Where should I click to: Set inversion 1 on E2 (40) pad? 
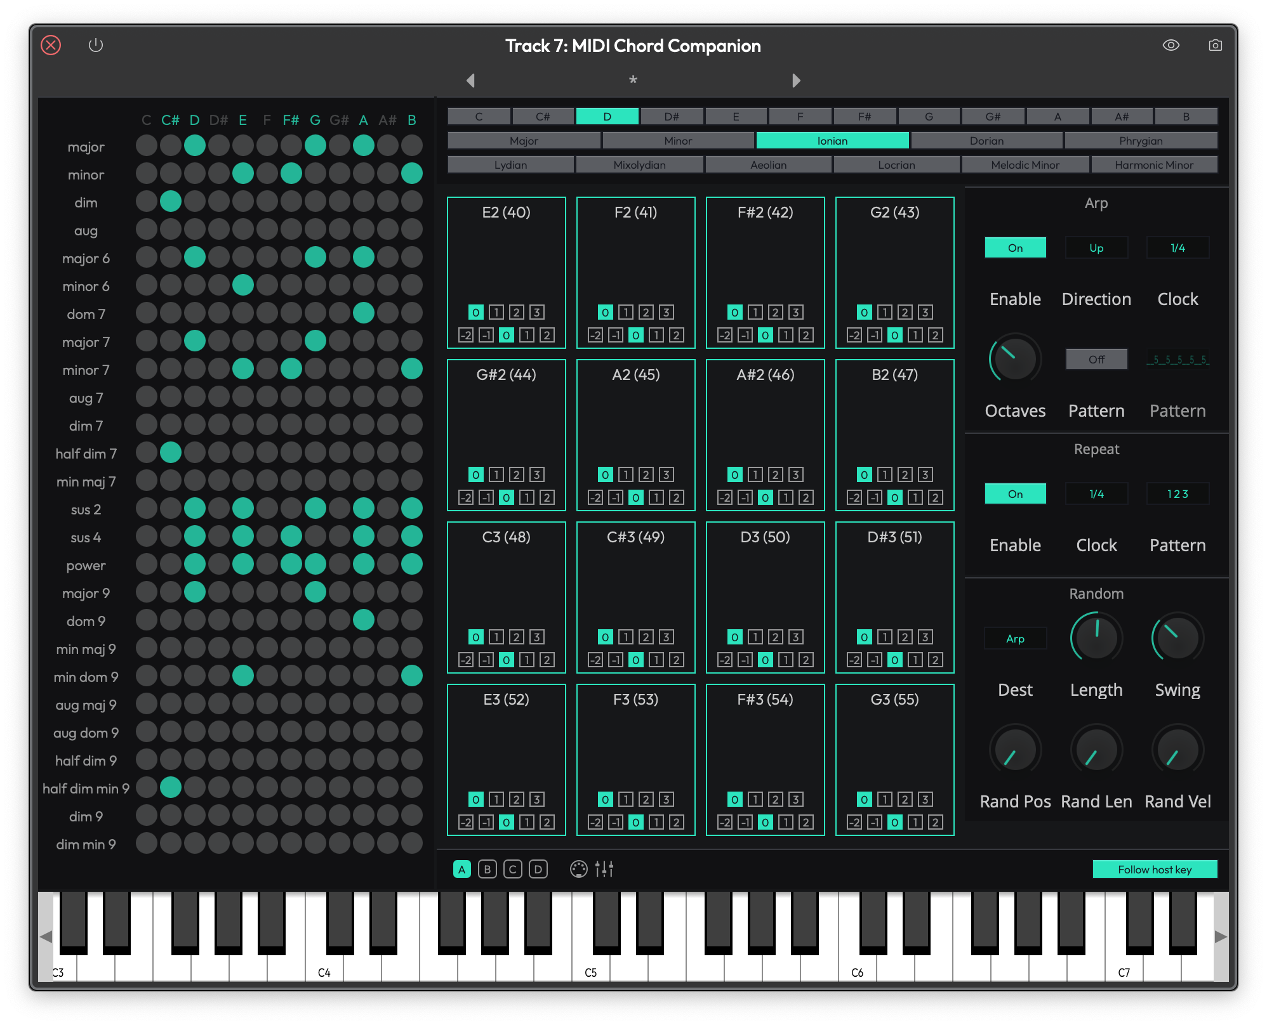[496, 312]
